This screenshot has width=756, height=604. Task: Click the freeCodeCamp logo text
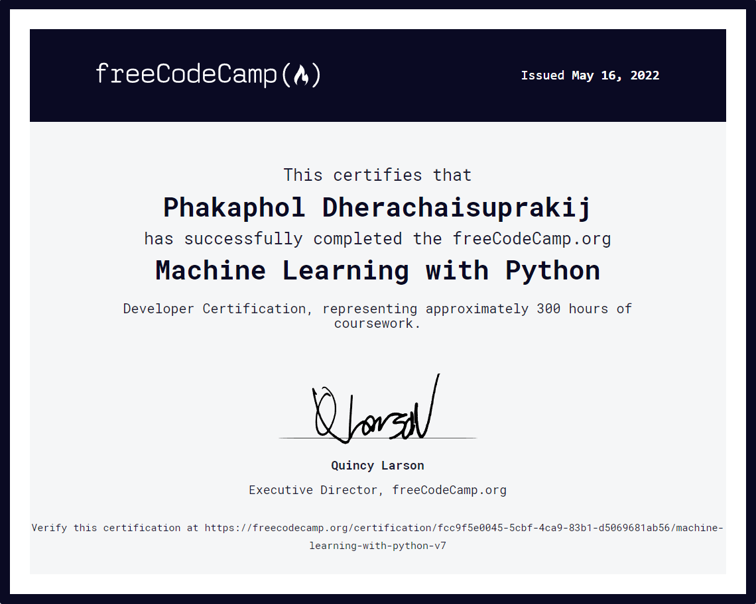click(x=186, y=74)
